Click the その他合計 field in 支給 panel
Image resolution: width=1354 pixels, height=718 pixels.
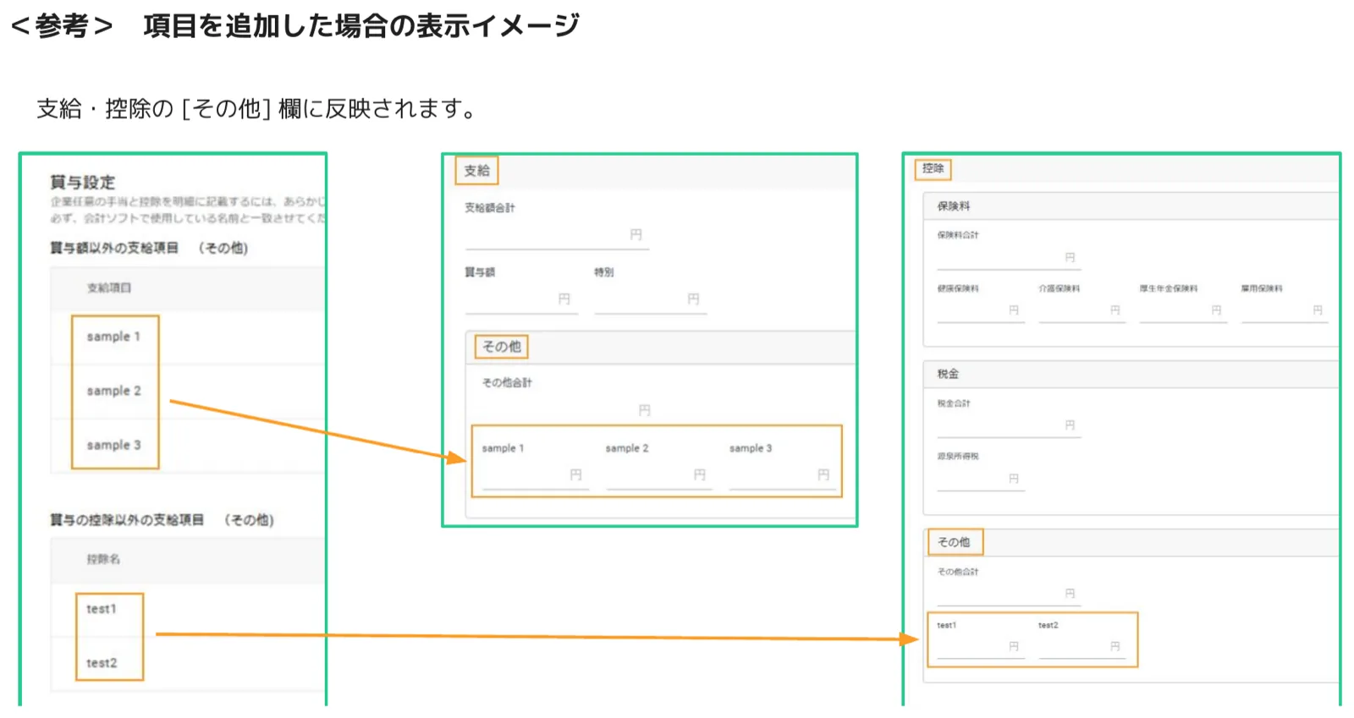[x=566, y=411]
